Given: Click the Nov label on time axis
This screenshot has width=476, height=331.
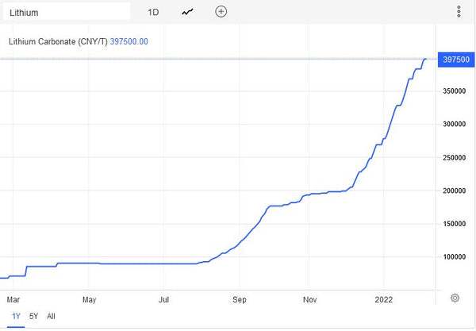Looking at the screenshot, I should 310,299.
